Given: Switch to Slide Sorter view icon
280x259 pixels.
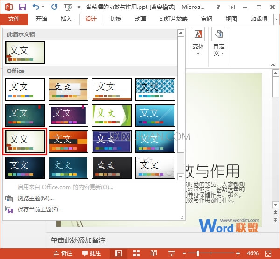Looking at the screenshot, I should (136, 253).
